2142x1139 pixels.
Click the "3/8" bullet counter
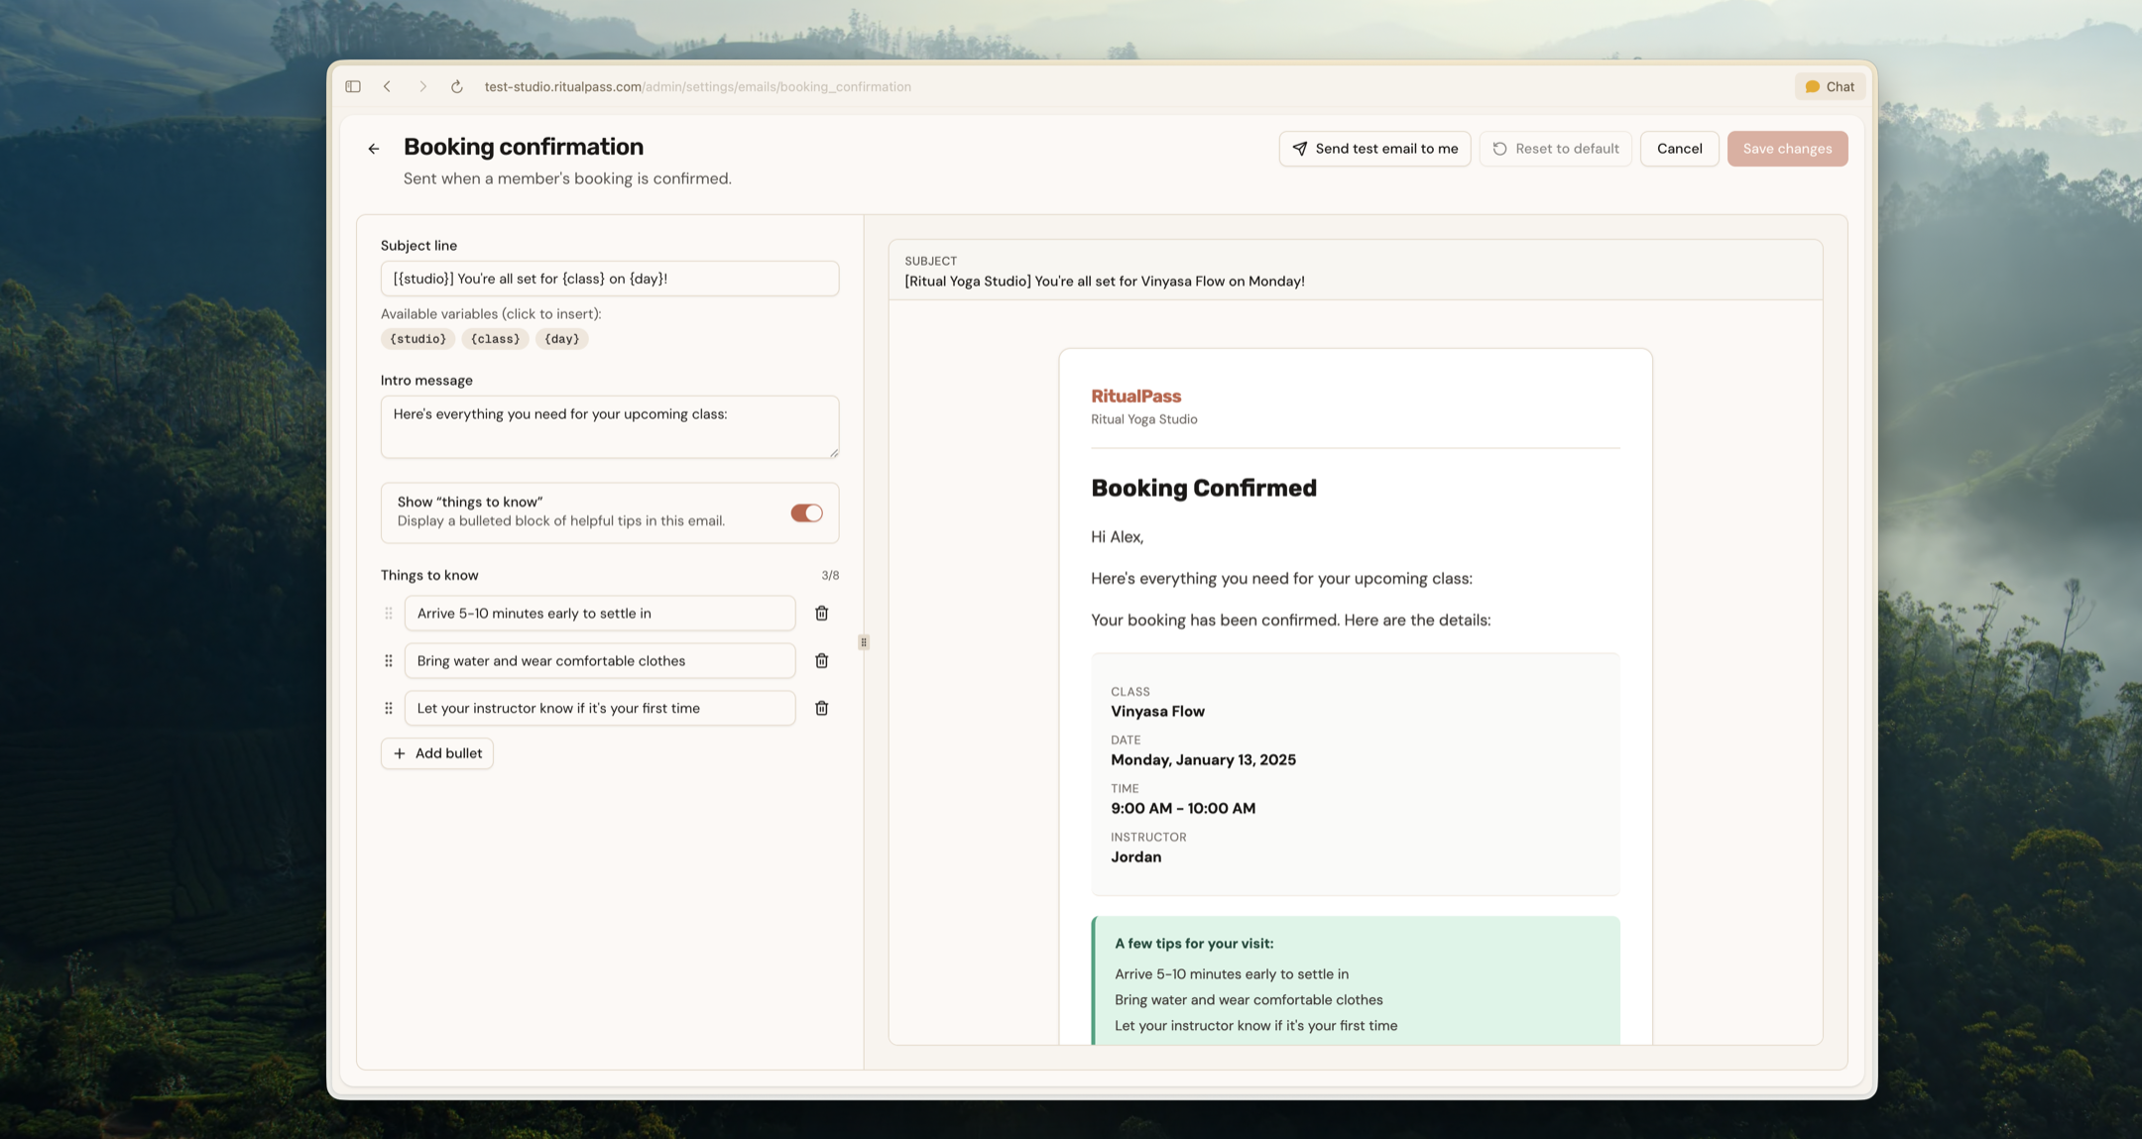tap(830, 576)
